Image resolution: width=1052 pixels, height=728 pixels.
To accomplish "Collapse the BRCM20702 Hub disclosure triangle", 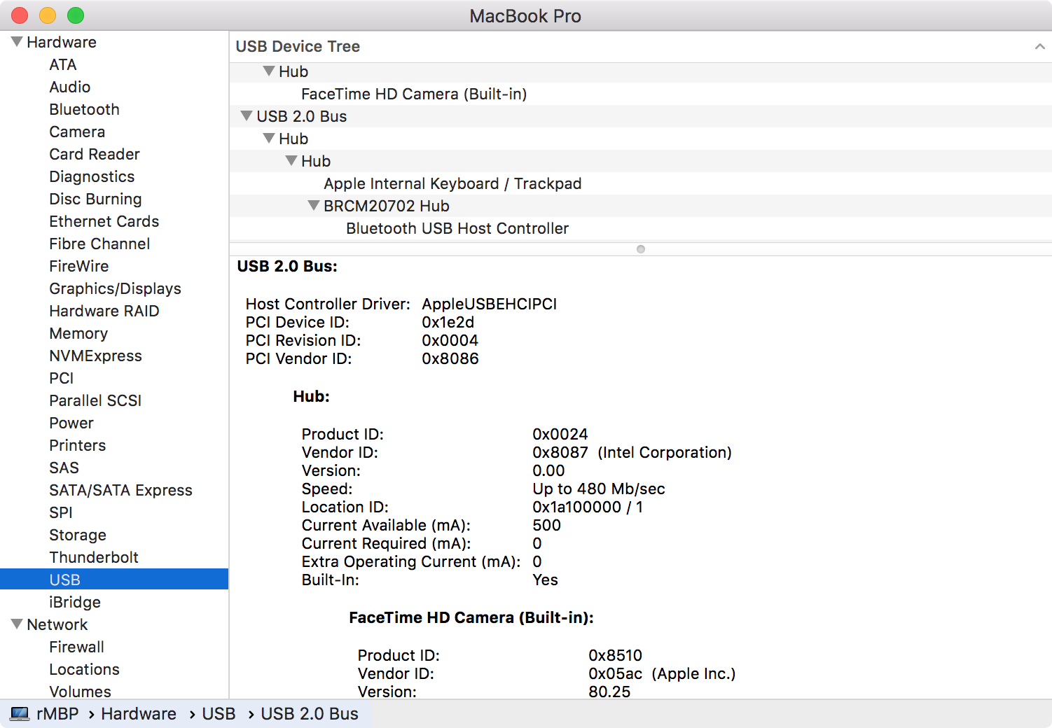I will click(x=314, y=206).
